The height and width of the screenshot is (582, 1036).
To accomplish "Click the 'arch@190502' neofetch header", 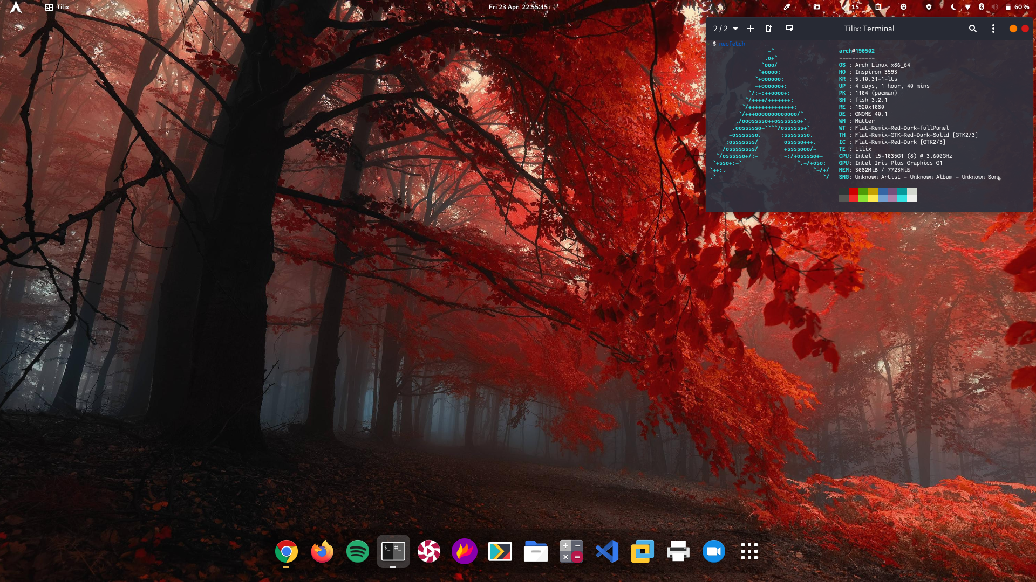I will pos(856,51).
